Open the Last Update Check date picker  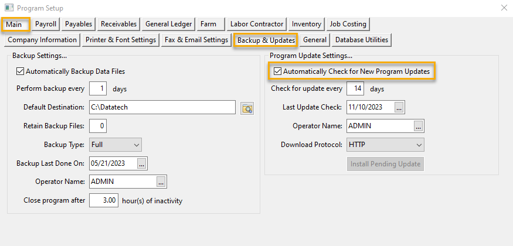[399, 107]
